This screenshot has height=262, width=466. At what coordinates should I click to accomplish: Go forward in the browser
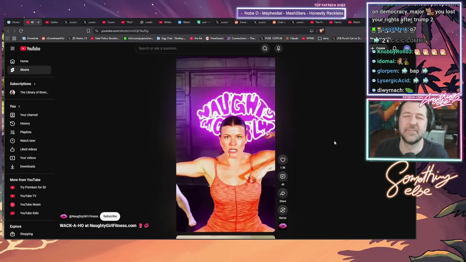[14, 31]
